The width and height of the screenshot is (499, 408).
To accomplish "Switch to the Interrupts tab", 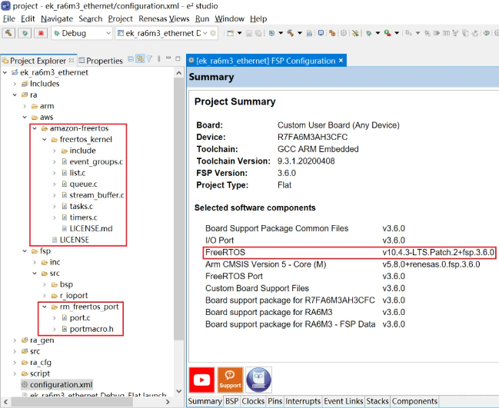I will tap(303, 401).
